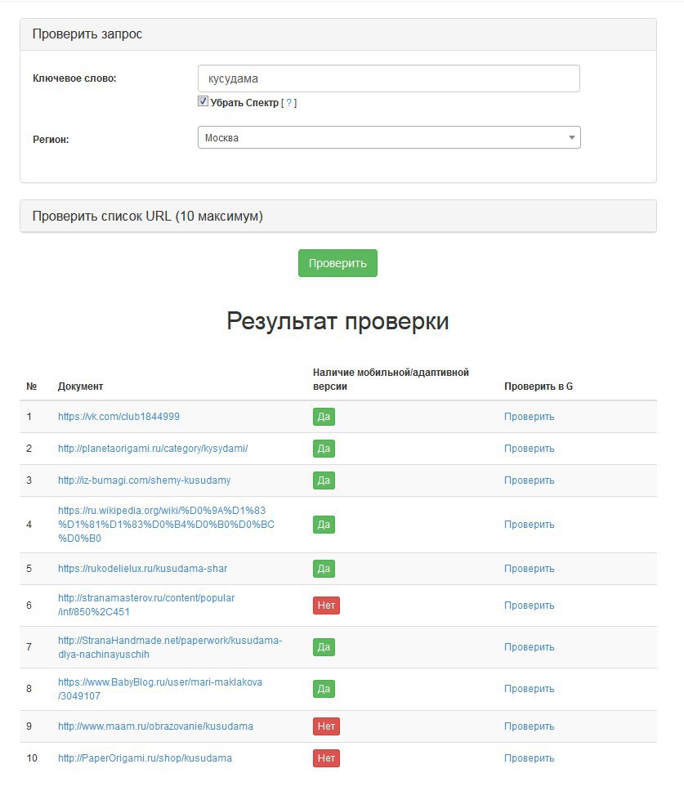Open the ru.wikipedia.org result link

click(167, 525)
